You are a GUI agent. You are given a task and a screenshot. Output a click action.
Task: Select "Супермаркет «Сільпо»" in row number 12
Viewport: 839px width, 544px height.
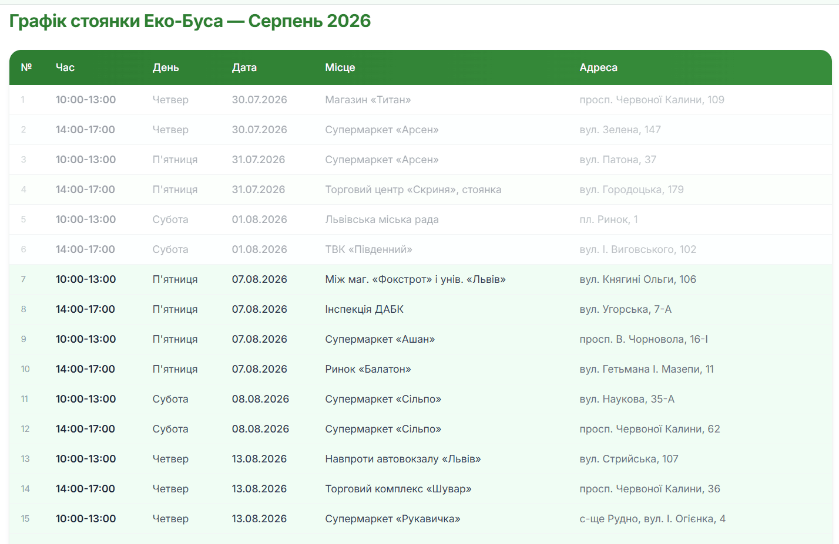(x=383, y=429)
